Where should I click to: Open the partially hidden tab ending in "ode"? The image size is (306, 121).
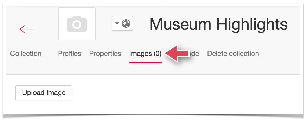195,54
